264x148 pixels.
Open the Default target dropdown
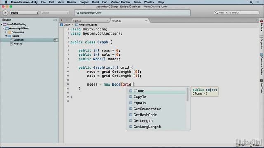pos(55,13)
